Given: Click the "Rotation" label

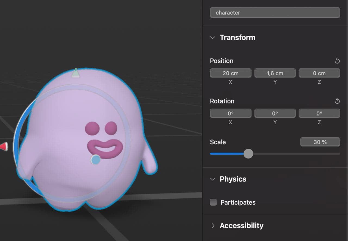Looking at the screenshot, I should (222, 101).
